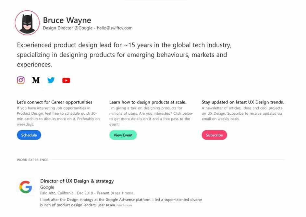
Task: Expand job description with Read more
Action: coord(124,205)
